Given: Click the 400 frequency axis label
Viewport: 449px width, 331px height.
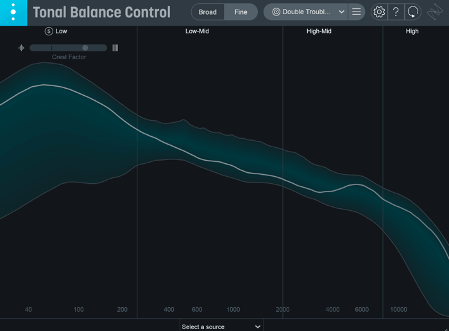Looking at the screenshot, I should (169, 310).
